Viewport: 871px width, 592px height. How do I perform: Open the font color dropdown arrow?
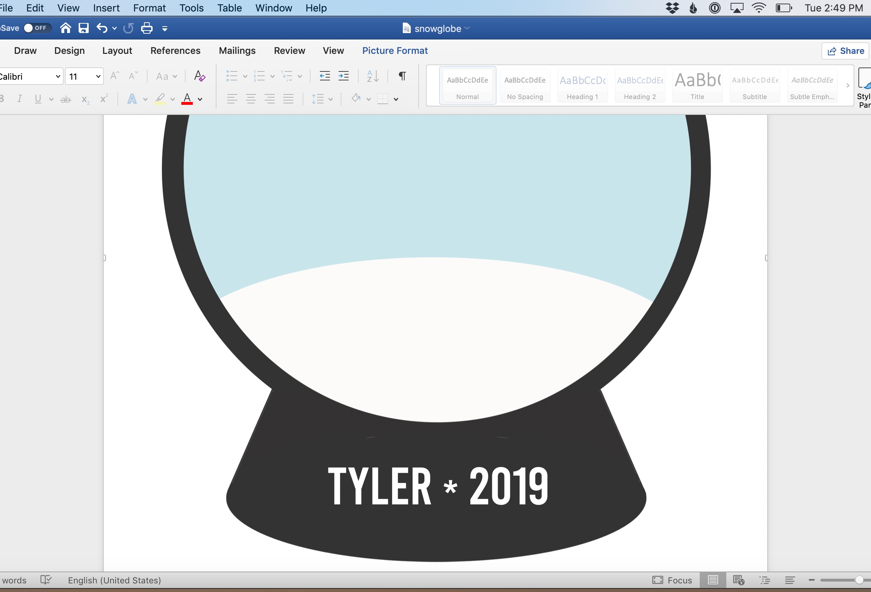coord(200,99)
